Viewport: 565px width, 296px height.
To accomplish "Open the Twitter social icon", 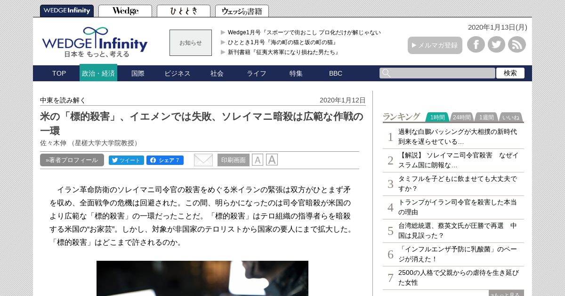I will (496, 45).
